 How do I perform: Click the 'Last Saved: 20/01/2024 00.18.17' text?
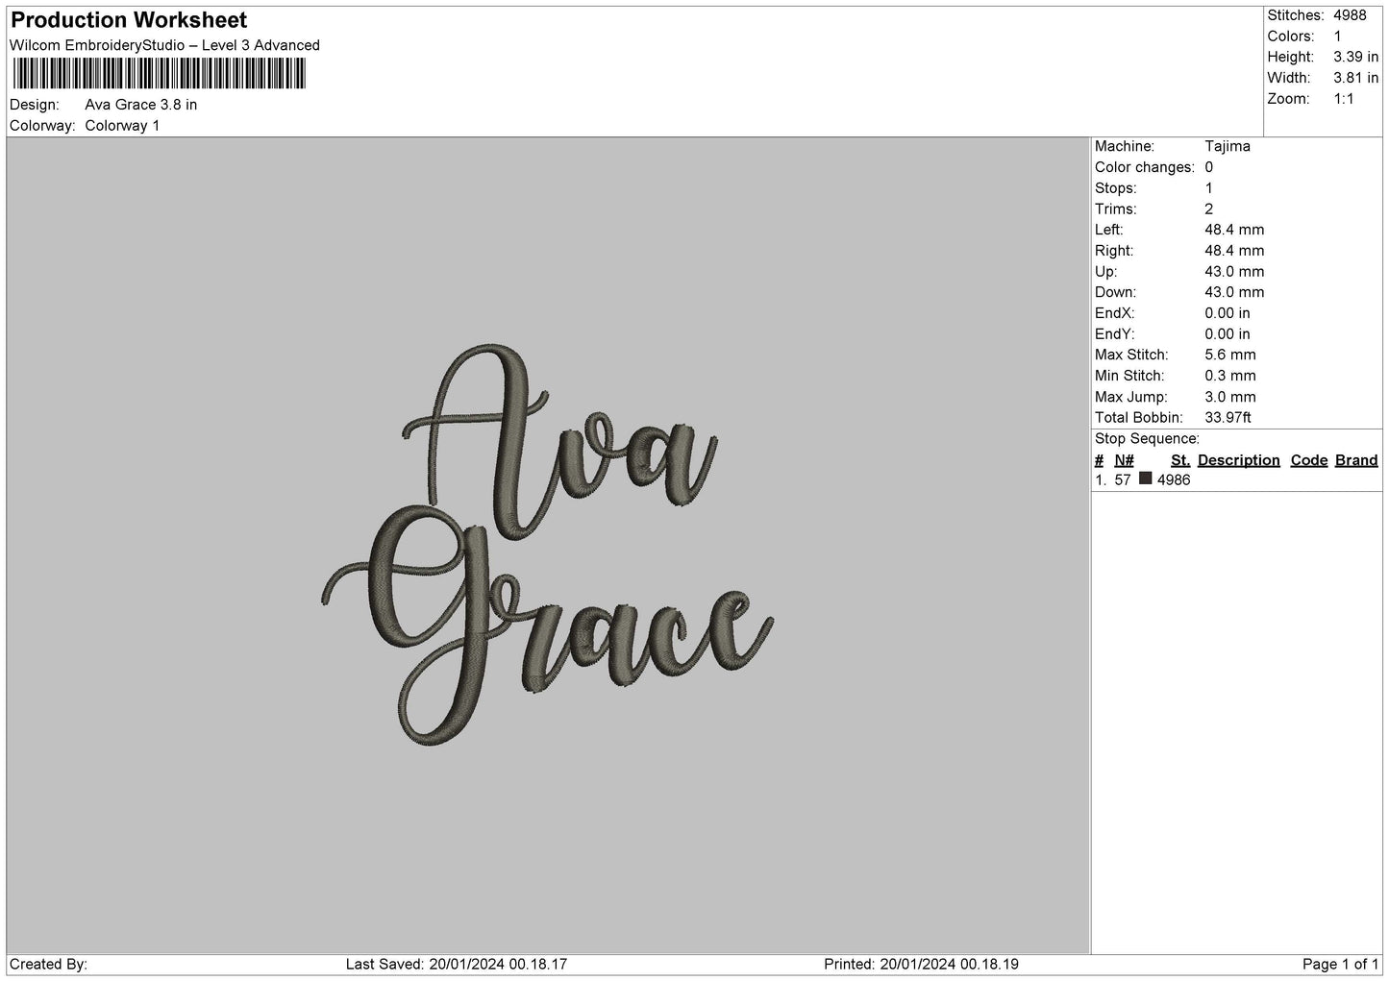click(x=457, y=965)
